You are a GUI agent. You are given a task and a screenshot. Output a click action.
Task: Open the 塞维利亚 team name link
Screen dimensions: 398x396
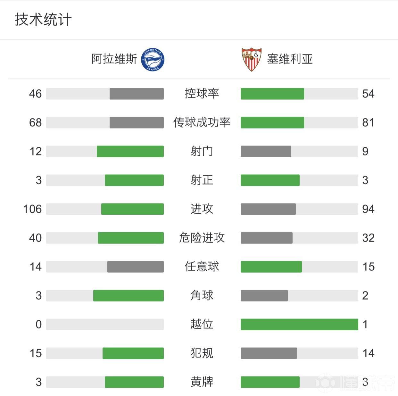(x=290, y=59)
